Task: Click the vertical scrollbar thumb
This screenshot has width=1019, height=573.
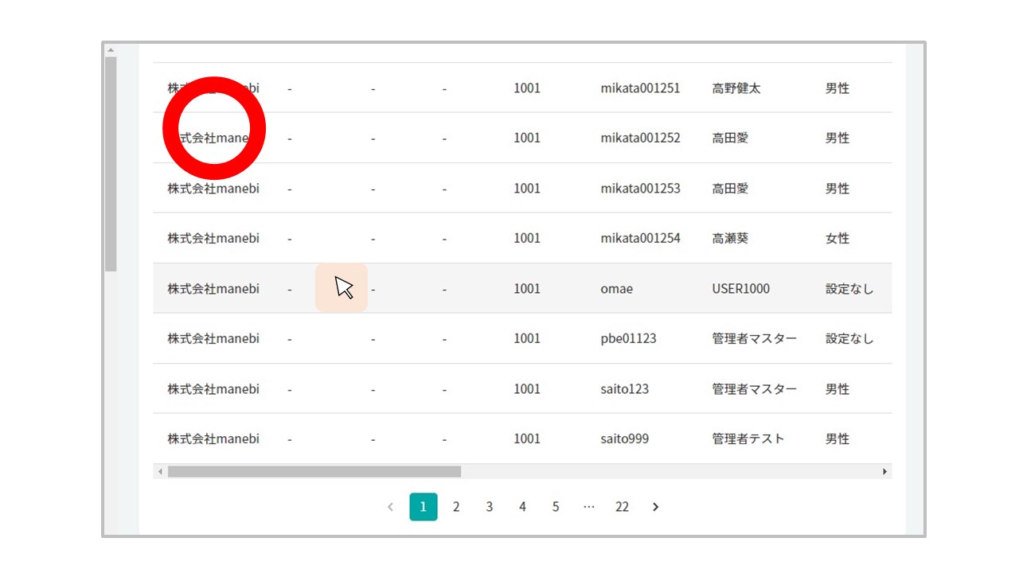Action: click(111, 164)
